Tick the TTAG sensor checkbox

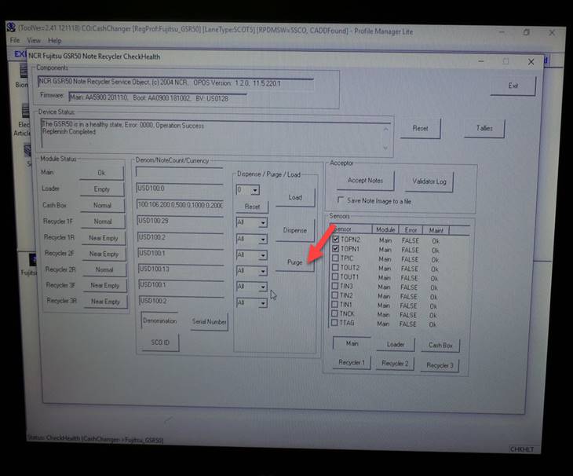click(x=336, y=324)
